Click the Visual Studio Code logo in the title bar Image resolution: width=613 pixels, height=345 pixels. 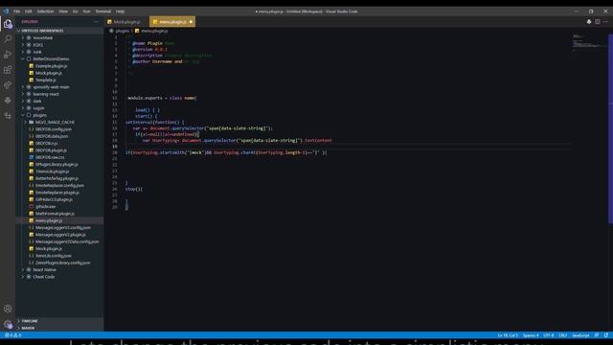[x=6, y=11]
